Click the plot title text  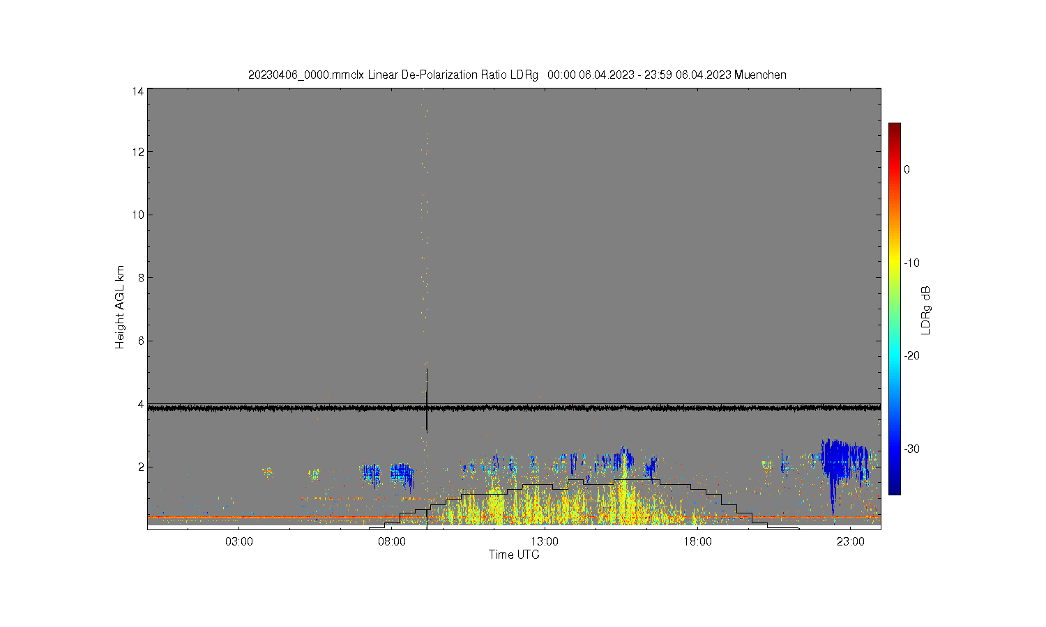click(x=517, y=75)
